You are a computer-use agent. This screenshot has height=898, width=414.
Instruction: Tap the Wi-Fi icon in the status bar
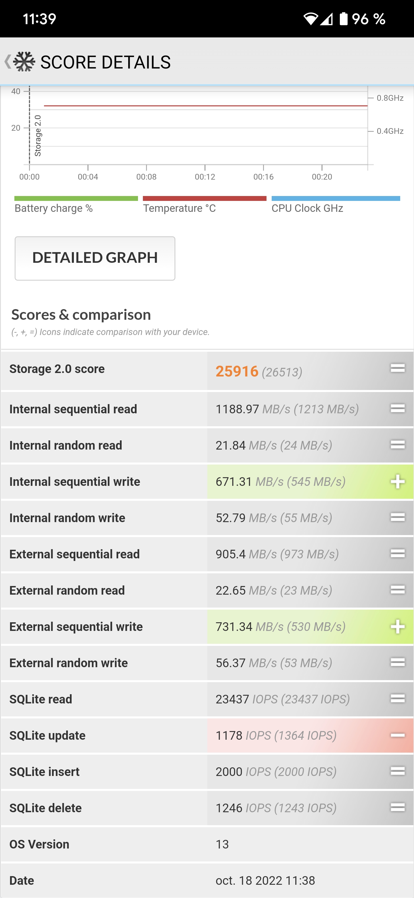pos(310,19)
